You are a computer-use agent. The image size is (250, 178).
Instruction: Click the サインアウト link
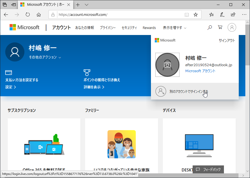pos(227,40)
